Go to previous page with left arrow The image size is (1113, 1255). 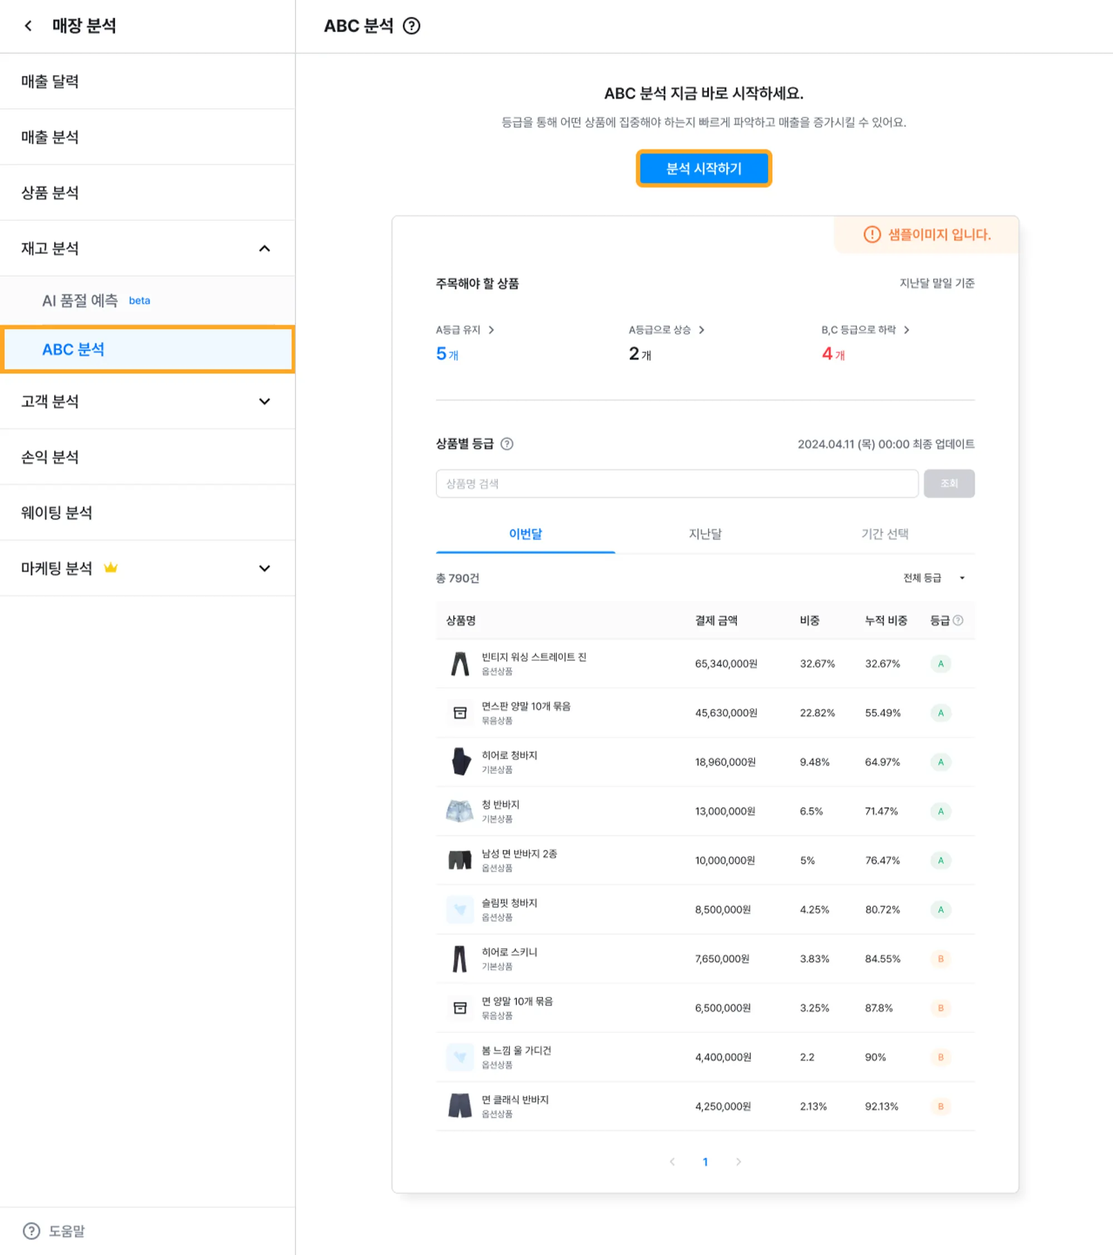pyautogui.click(x=672, y=1162)
